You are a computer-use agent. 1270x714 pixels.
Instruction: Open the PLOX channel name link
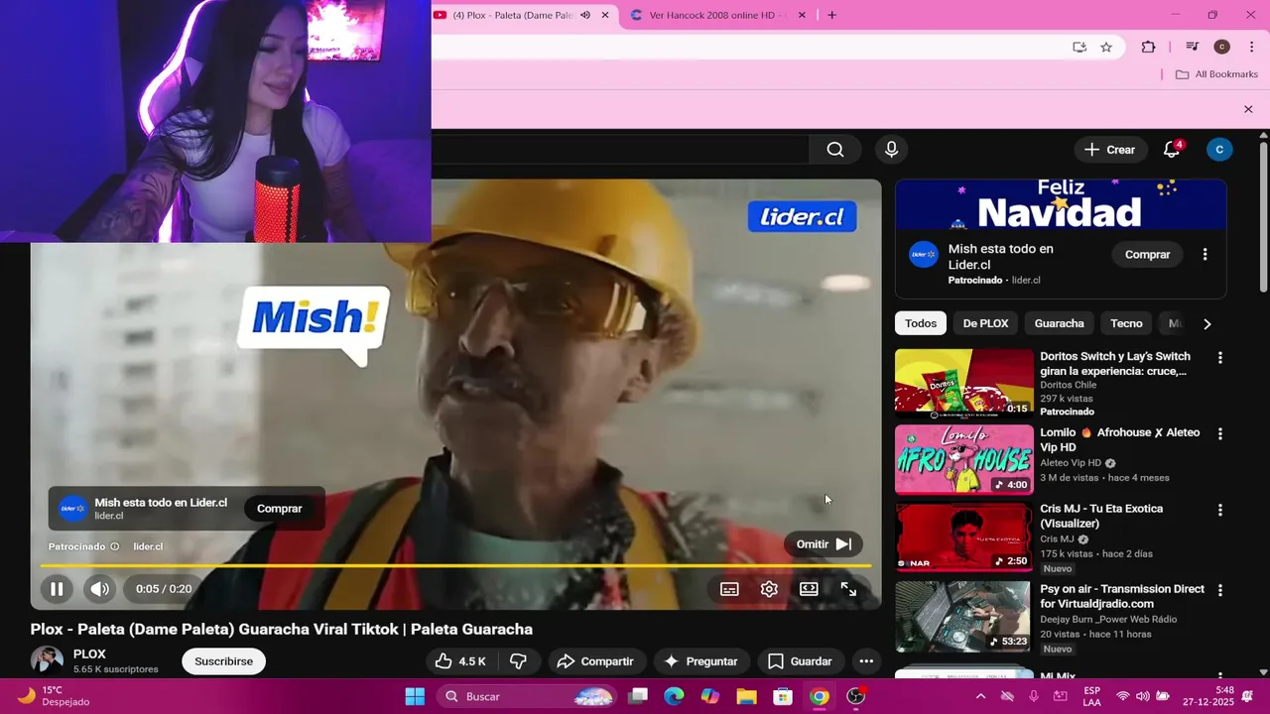point(89,654)
